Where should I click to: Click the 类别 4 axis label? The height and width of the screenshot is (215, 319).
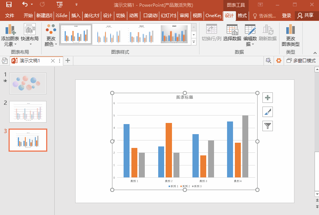(x=237, y=181)
